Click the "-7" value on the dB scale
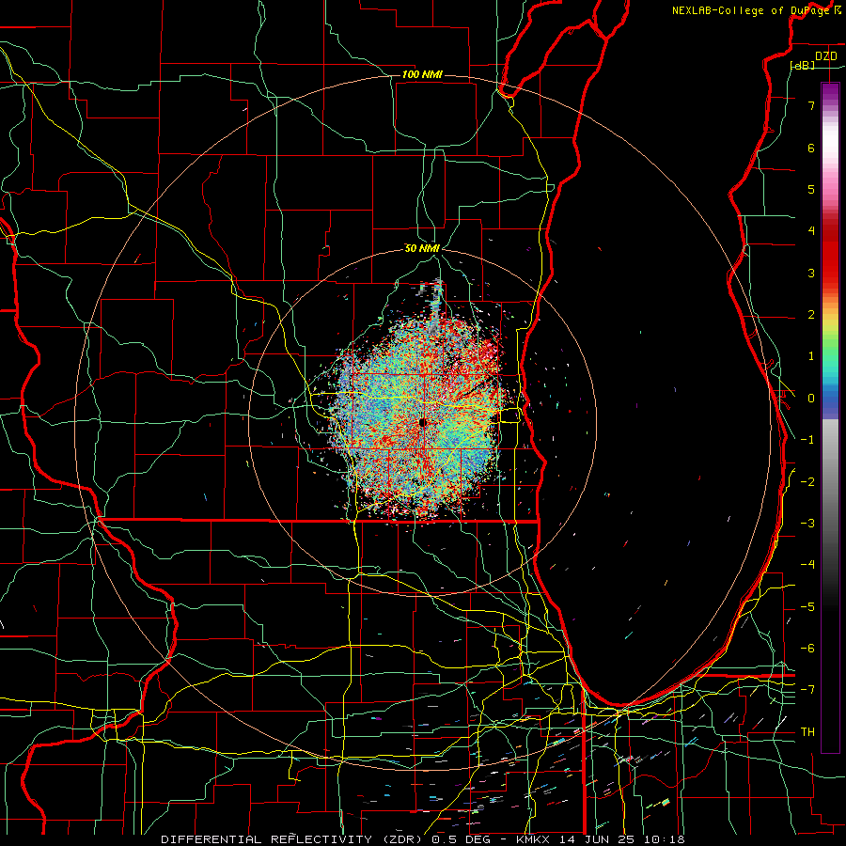 (x=807, y=690)
